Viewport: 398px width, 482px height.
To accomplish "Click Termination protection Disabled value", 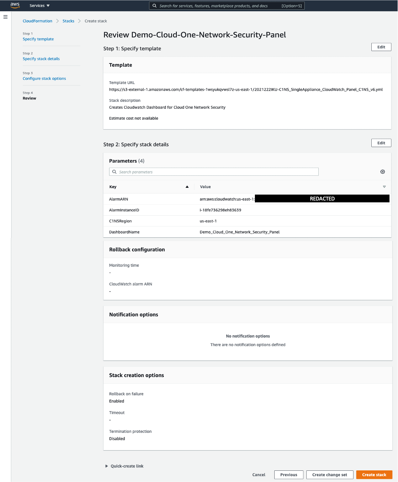I will (x=117, y=439).
